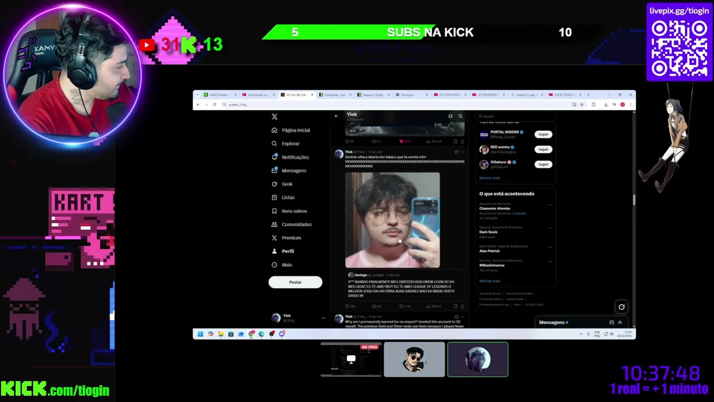Bookmark the video tweet at the top
This screenshot has width=714, height=402.
click(x=455, y=141)
